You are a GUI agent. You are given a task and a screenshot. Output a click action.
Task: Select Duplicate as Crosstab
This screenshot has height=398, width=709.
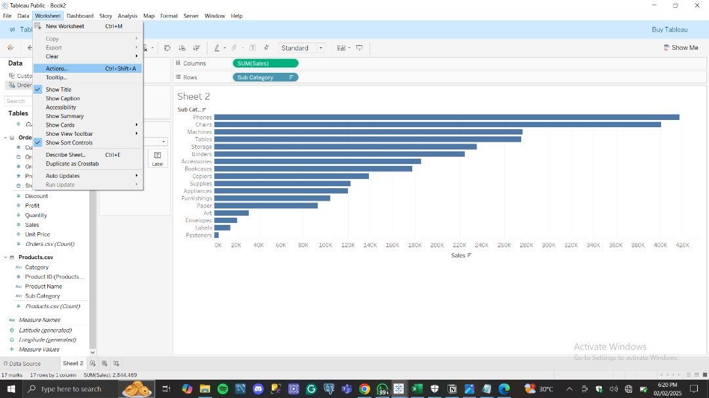tap(88, 163)
